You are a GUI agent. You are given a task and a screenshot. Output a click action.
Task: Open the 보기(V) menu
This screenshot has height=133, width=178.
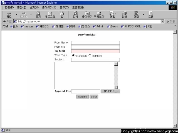34,7
